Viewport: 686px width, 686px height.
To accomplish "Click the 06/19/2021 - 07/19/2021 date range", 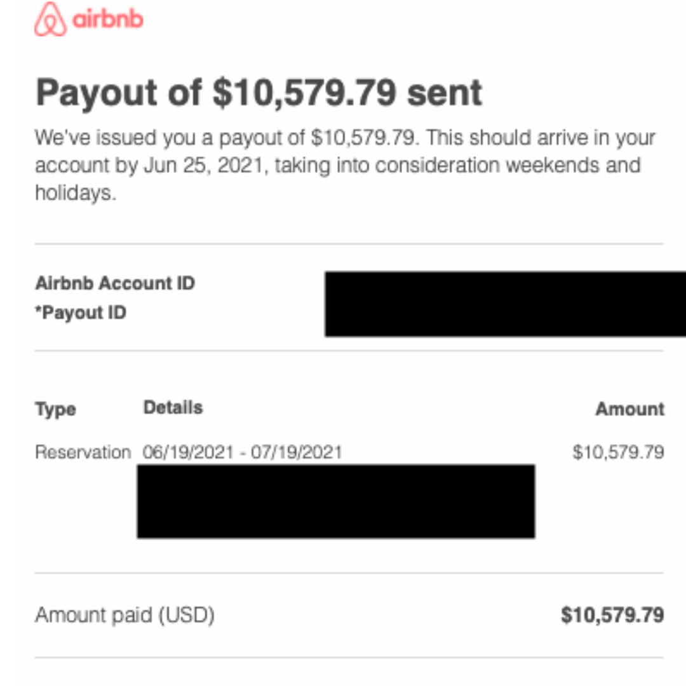I will (x=243, y=452).
